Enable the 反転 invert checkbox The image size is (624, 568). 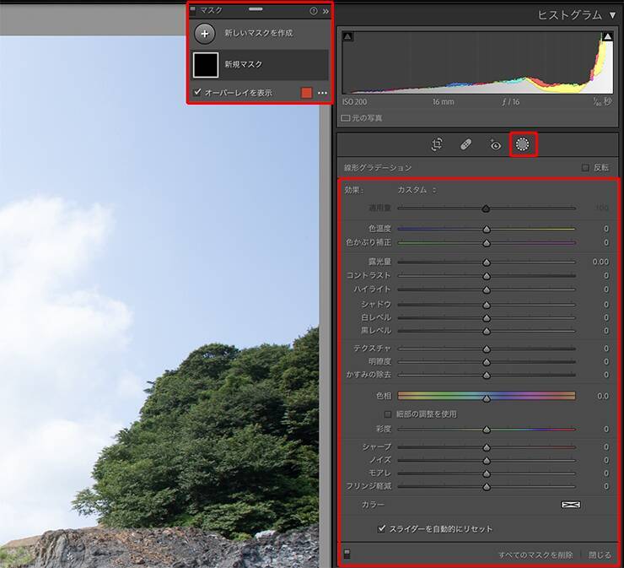586,168
